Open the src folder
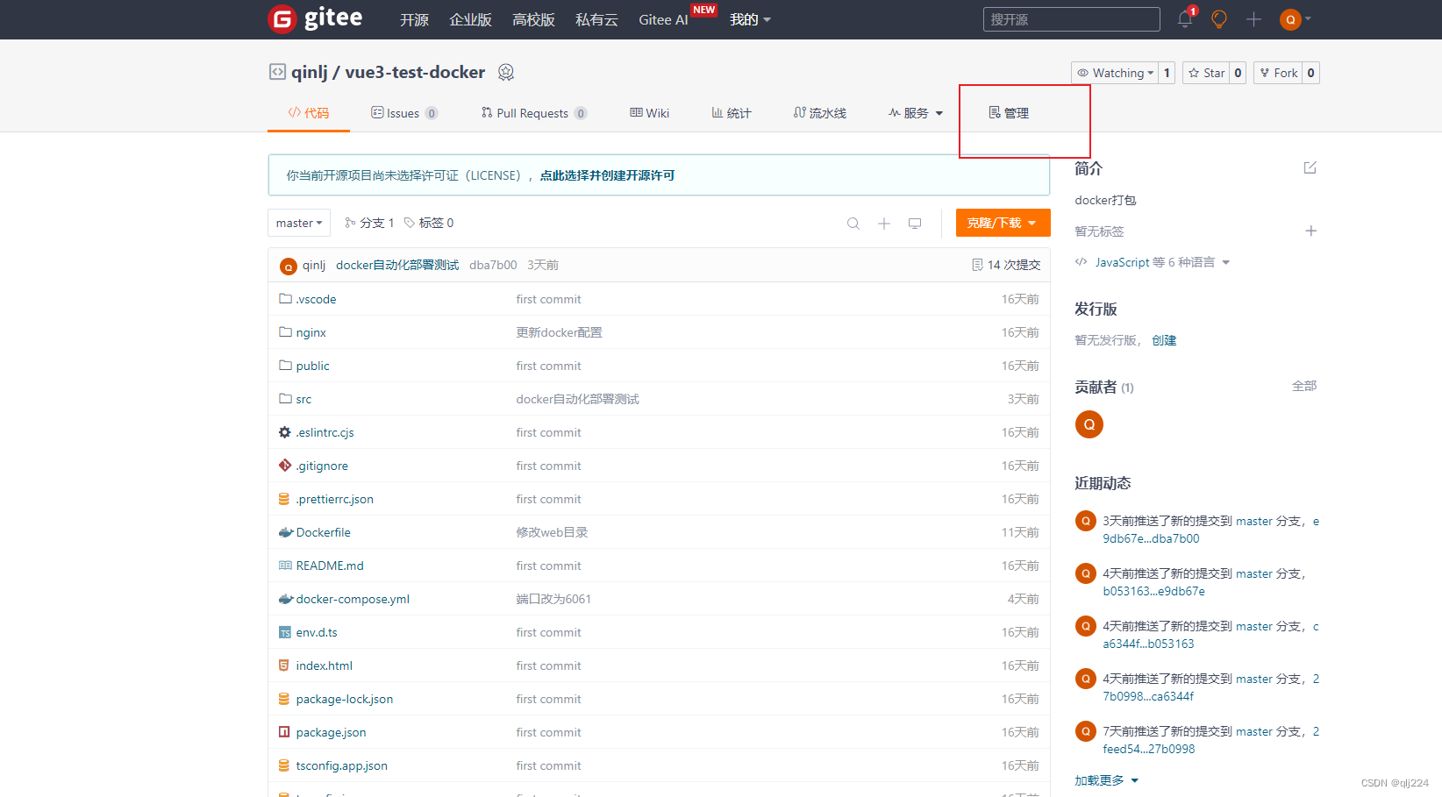The image size is (1442, 797). (303, 399)
